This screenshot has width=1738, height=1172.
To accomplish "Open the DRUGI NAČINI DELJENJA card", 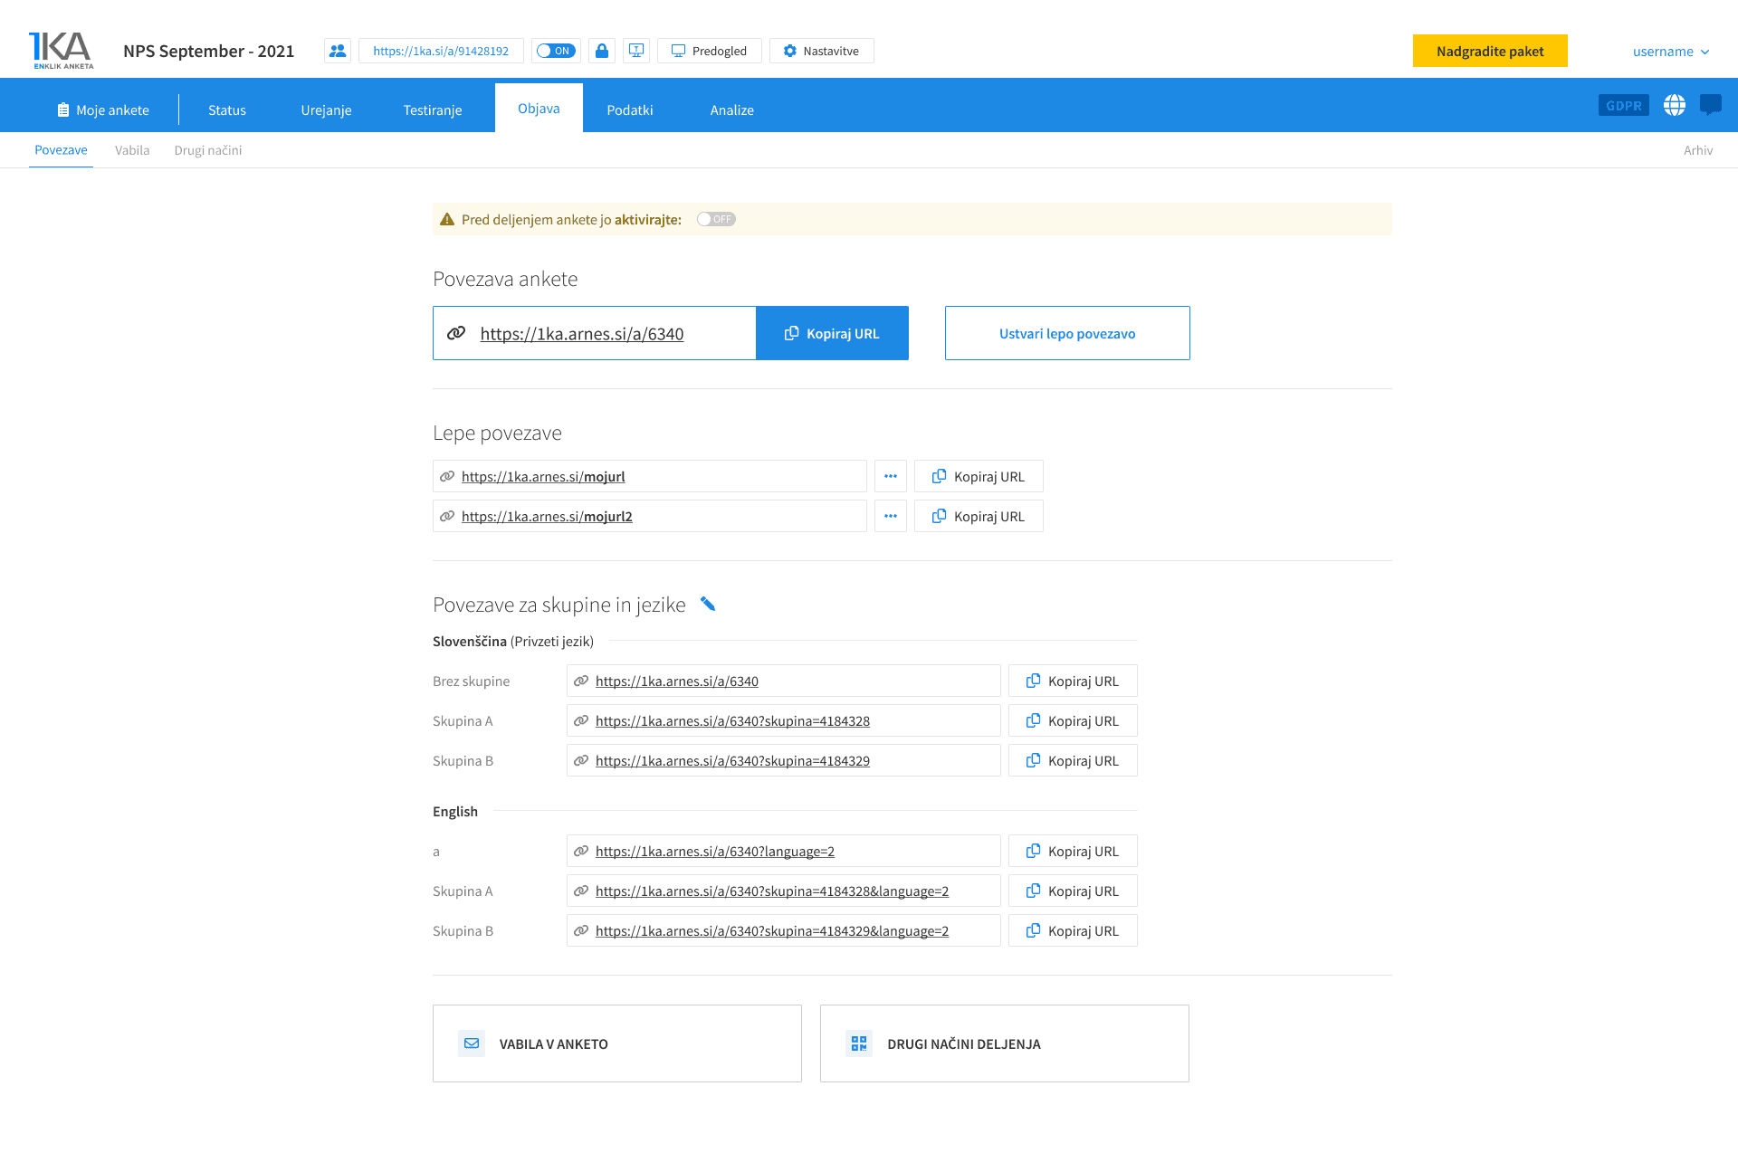I will click(x=1004, y=1043).
